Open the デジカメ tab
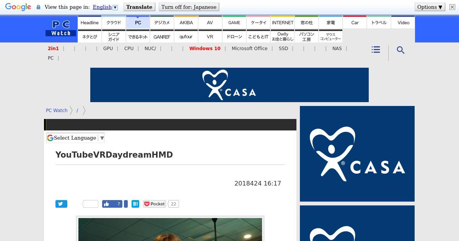 pos(162,22)
